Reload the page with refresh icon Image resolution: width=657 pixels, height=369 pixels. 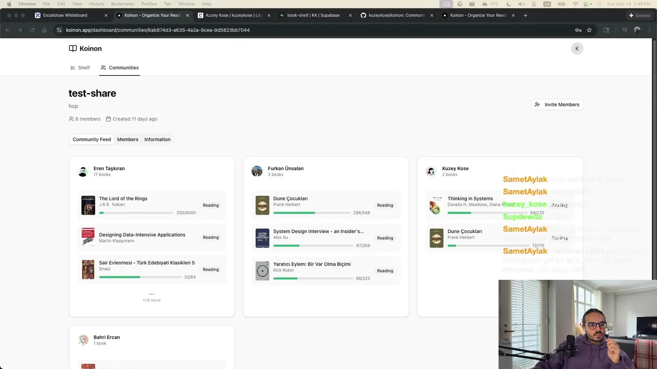pos(32,30)
